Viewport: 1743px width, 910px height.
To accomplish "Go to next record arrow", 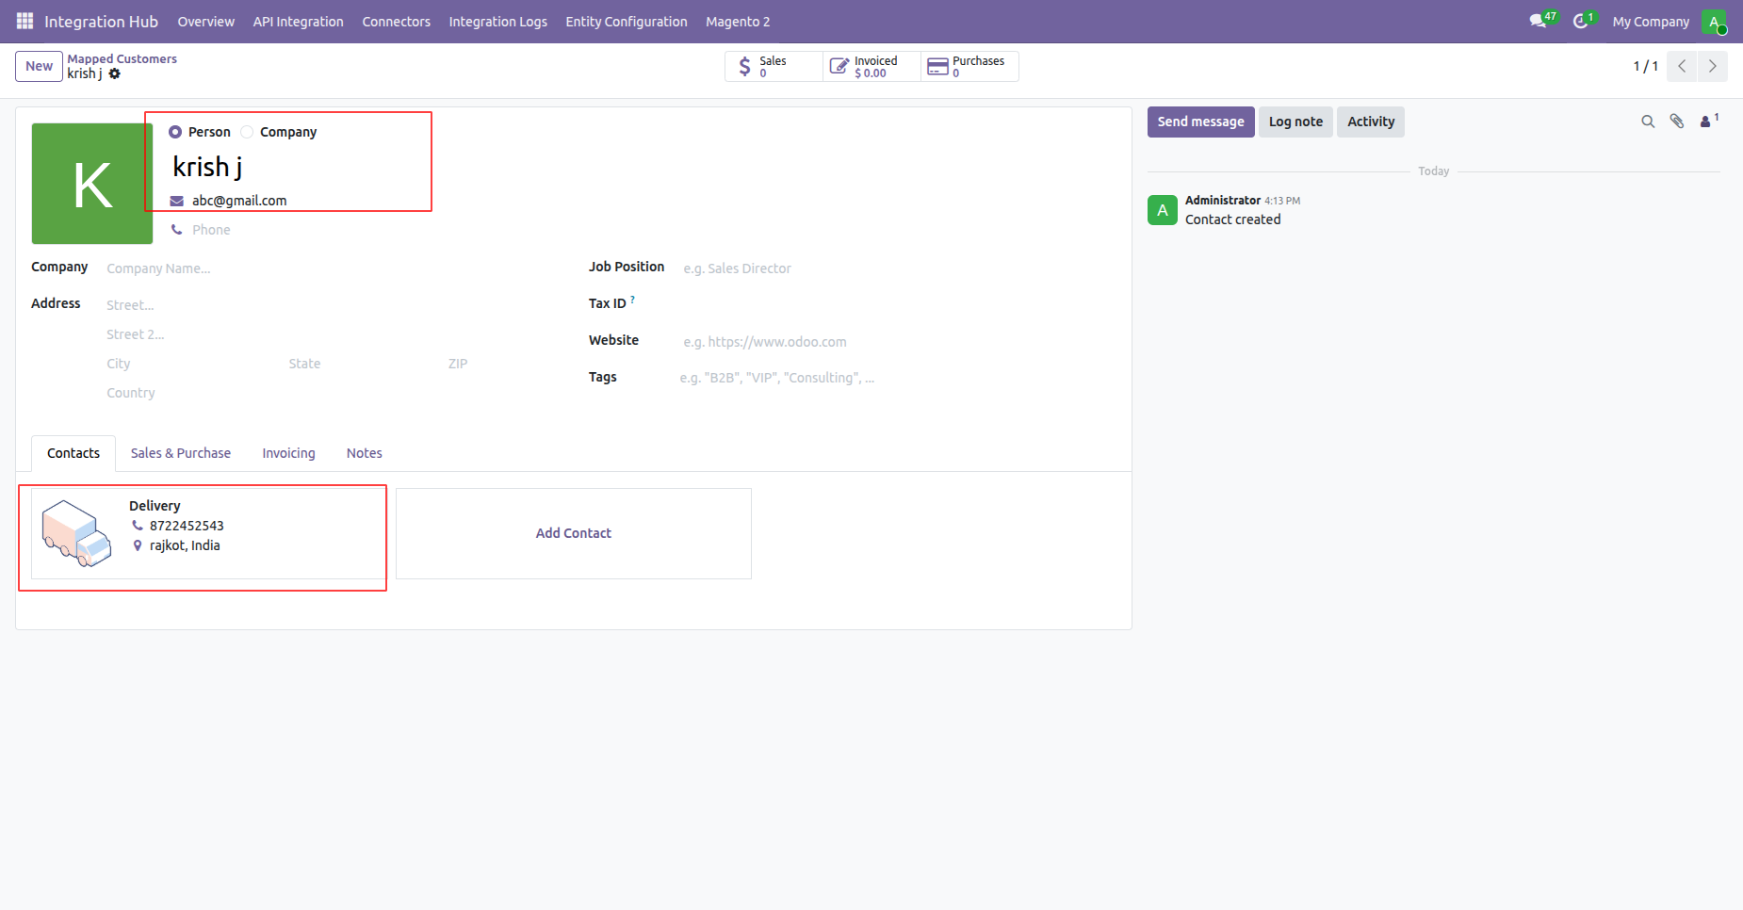I will (1712, 66).
